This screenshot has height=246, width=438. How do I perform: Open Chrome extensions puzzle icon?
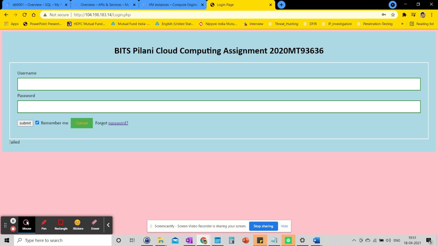404,15
